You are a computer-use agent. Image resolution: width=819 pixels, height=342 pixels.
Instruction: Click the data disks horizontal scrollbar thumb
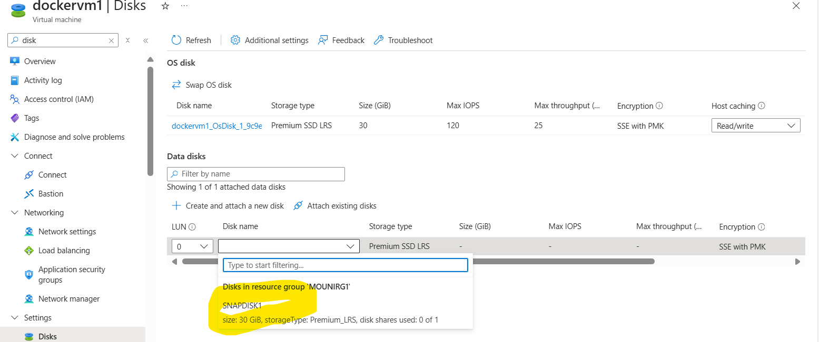point(418,261)
